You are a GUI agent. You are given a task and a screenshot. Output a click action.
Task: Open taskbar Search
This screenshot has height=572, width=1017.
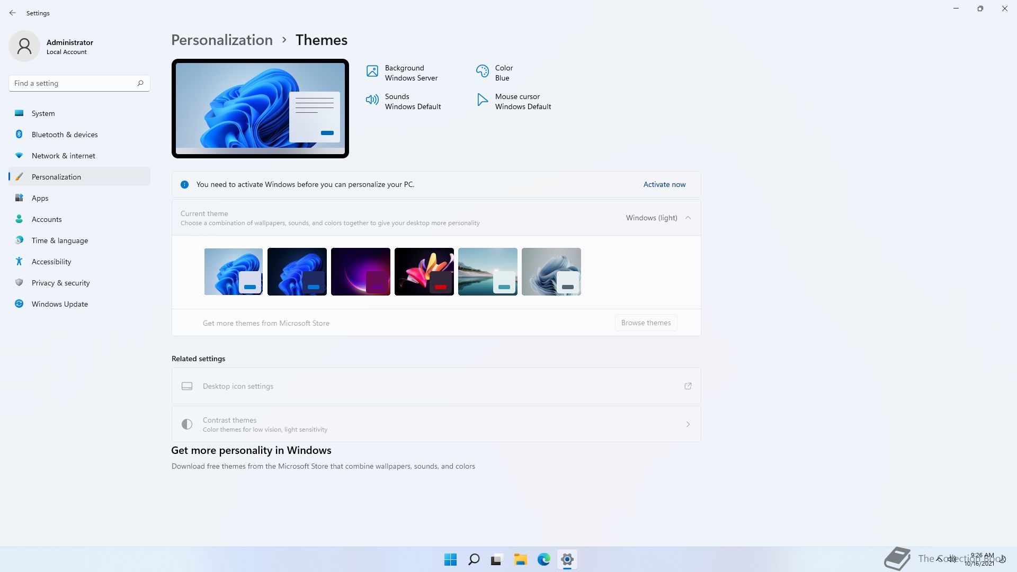474,559
